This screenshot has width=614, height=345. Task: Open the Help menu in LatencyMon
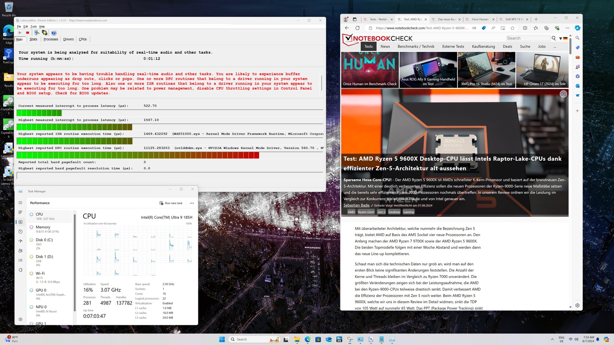(x=42, y=27)
